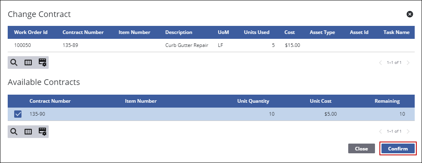
Task: Search the Available Contracts grid
Action: [14, 131]
